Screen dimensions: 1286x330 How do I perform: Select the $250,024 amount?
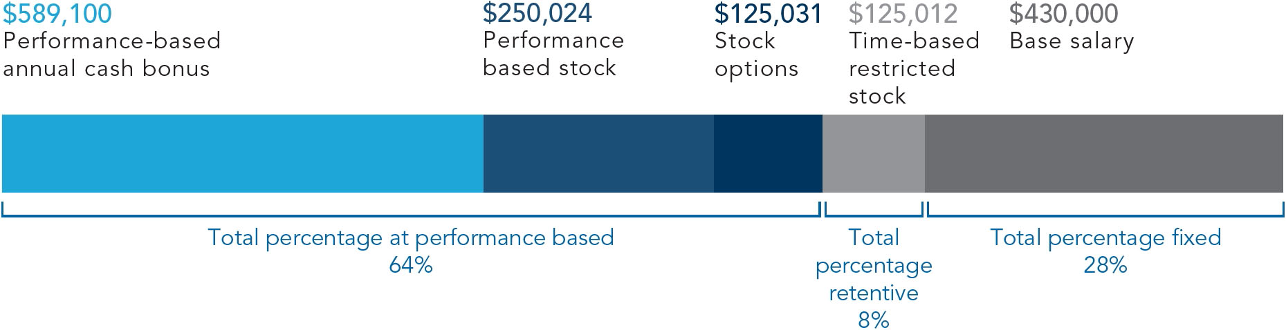(x=538, y=13)
